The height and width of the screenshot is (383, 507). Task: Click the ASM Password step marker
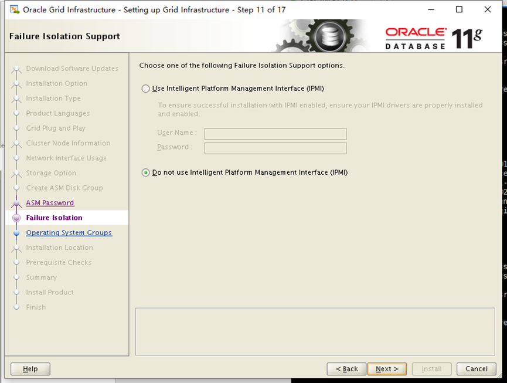point(16,203)
